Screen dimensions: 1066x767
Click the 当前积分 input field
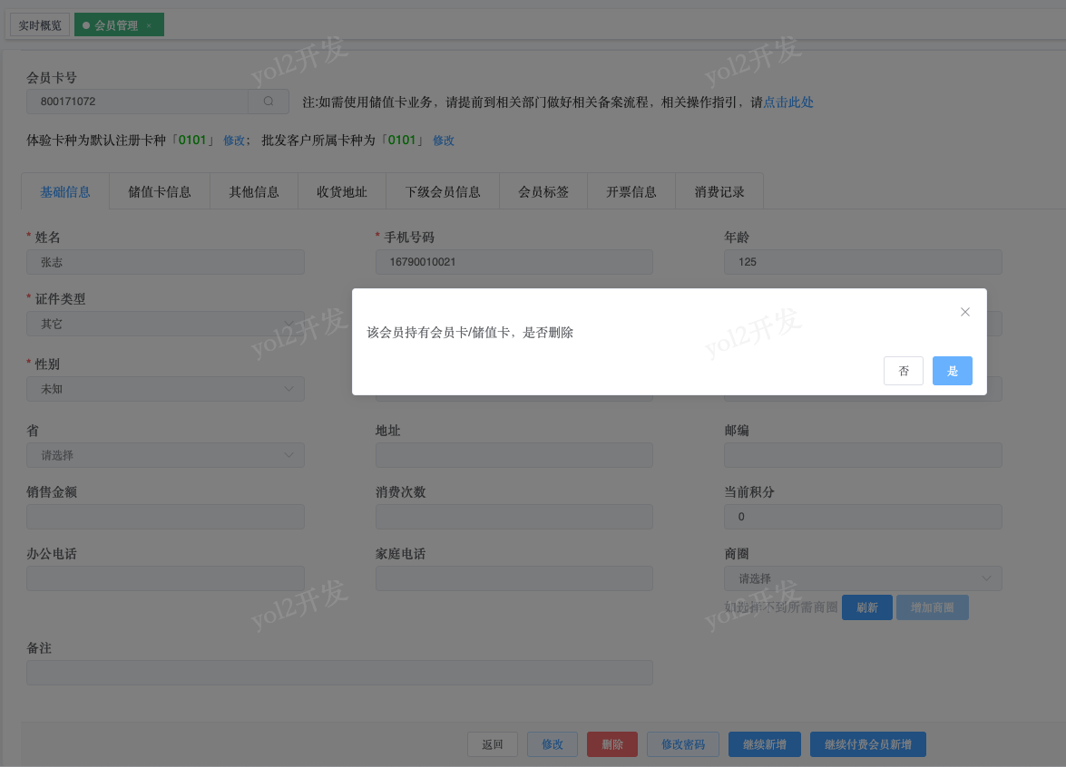point(863,516)
